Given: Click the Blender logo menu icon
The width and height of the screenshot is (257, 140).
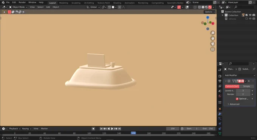Looking at the screenshot, I should coord(3,3).
